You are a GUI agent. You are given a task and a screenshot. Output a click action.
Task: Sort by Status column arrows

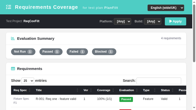(x=173, y=90)
